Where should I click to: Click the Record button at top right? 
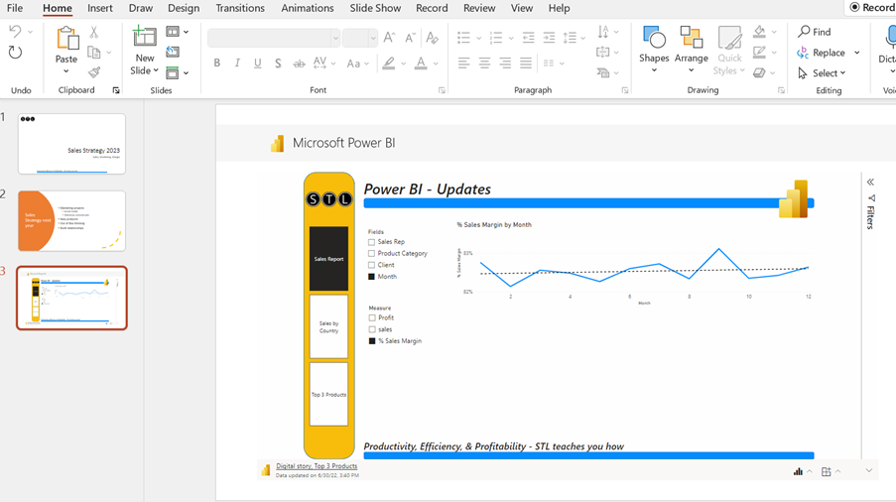coord(871,7)
